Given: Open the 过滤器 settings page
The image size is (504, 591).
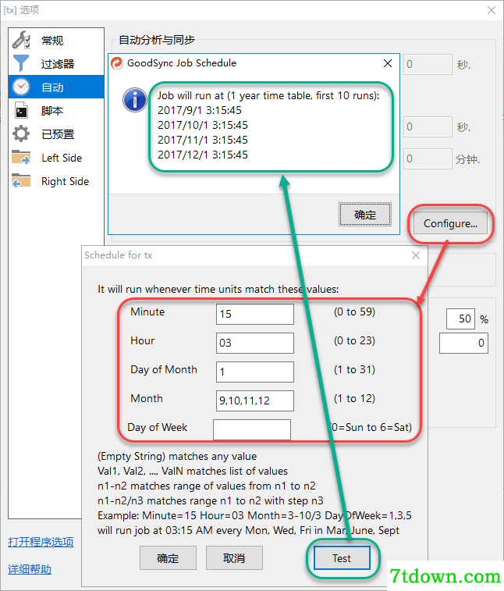Looking at the screenshot, I should [56, 63].
